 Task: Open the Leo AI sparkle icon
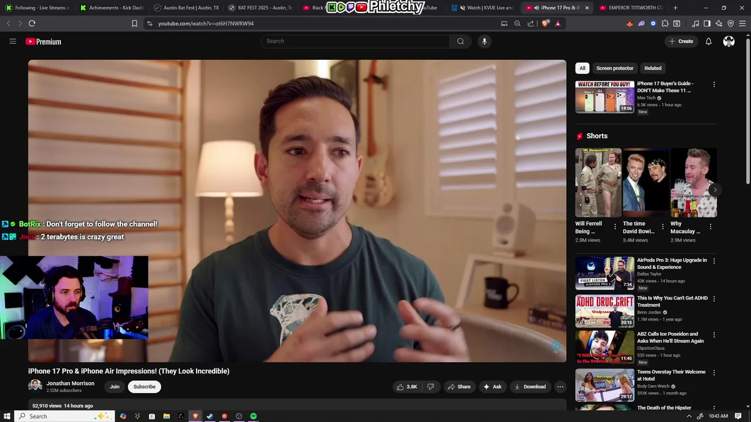[719, 23]
